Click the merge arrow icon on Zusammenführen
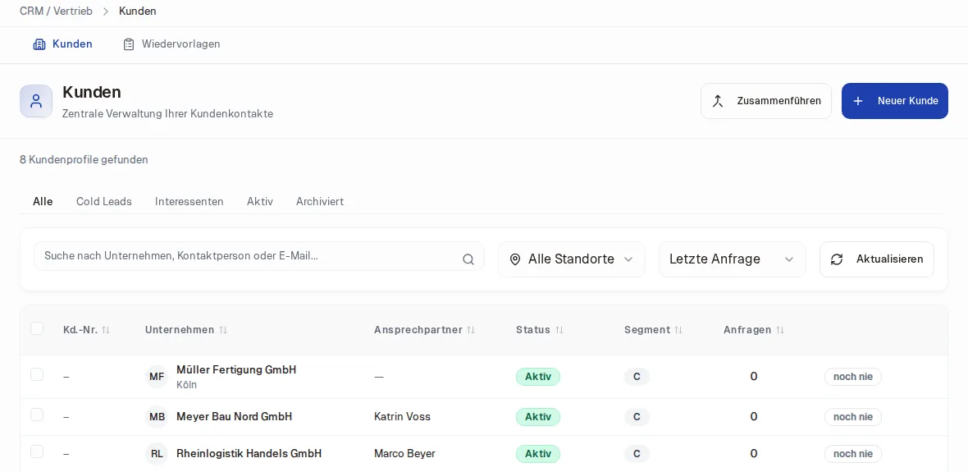Screen dimensions: 968x472 [x=717, y=101]
